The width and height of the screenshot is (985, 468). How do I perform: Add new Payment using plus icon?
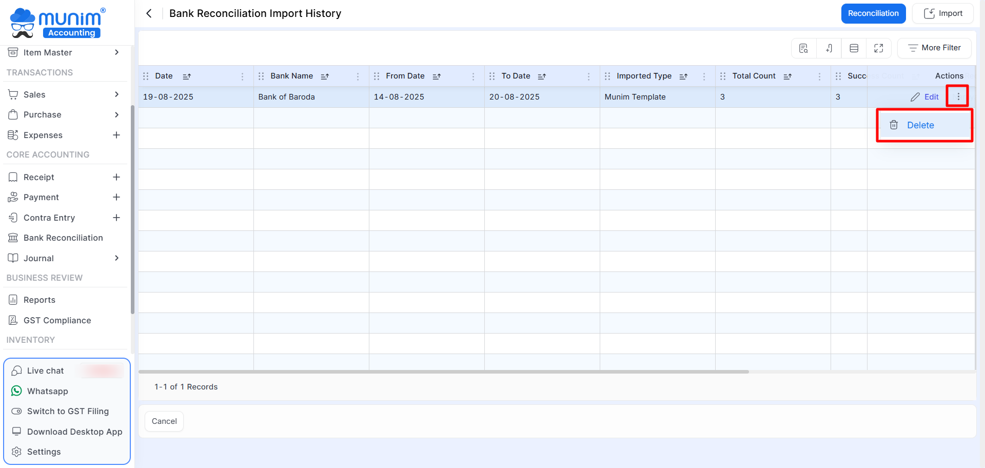pyautogui.click(x=116, y=197)
